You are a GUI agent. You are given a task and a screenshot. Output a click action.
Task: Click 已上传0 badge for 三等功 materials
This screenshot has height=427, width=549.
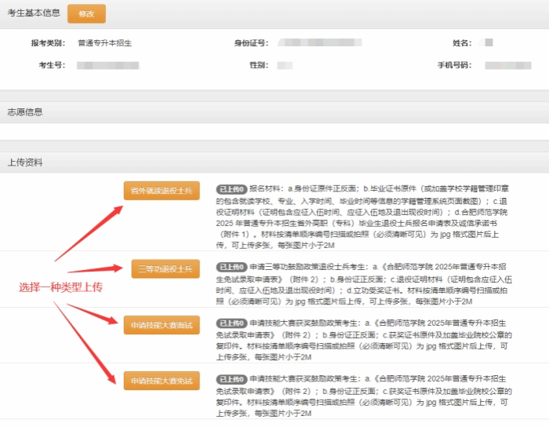tap(231, 266)
